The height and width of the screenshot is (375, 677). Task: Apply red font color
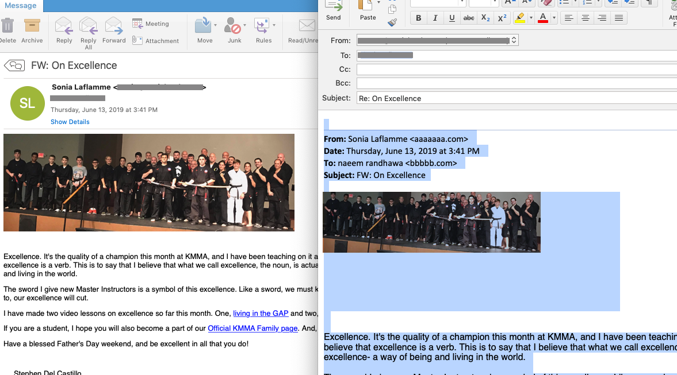tap(543, 18)
